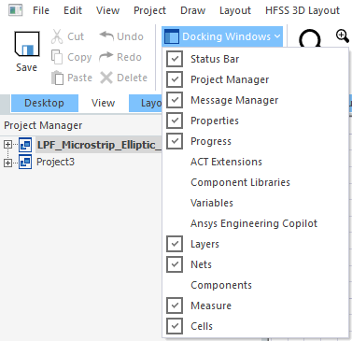352x341 pixels.
Task: Open Ansys Engineering Copilot window
Action: (x=255, y=223)
